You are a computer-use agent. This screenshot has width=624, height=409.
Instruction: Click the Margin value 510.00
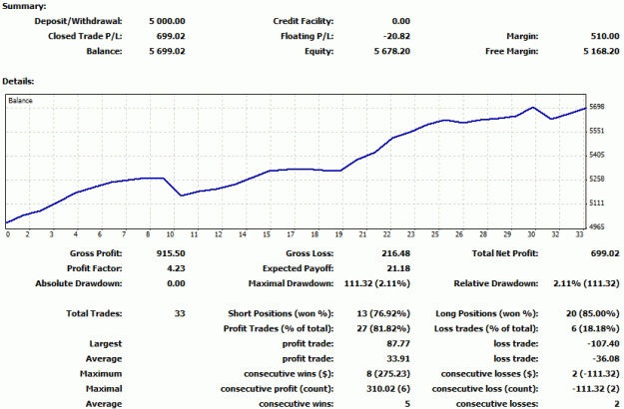(x=605, y=36)
